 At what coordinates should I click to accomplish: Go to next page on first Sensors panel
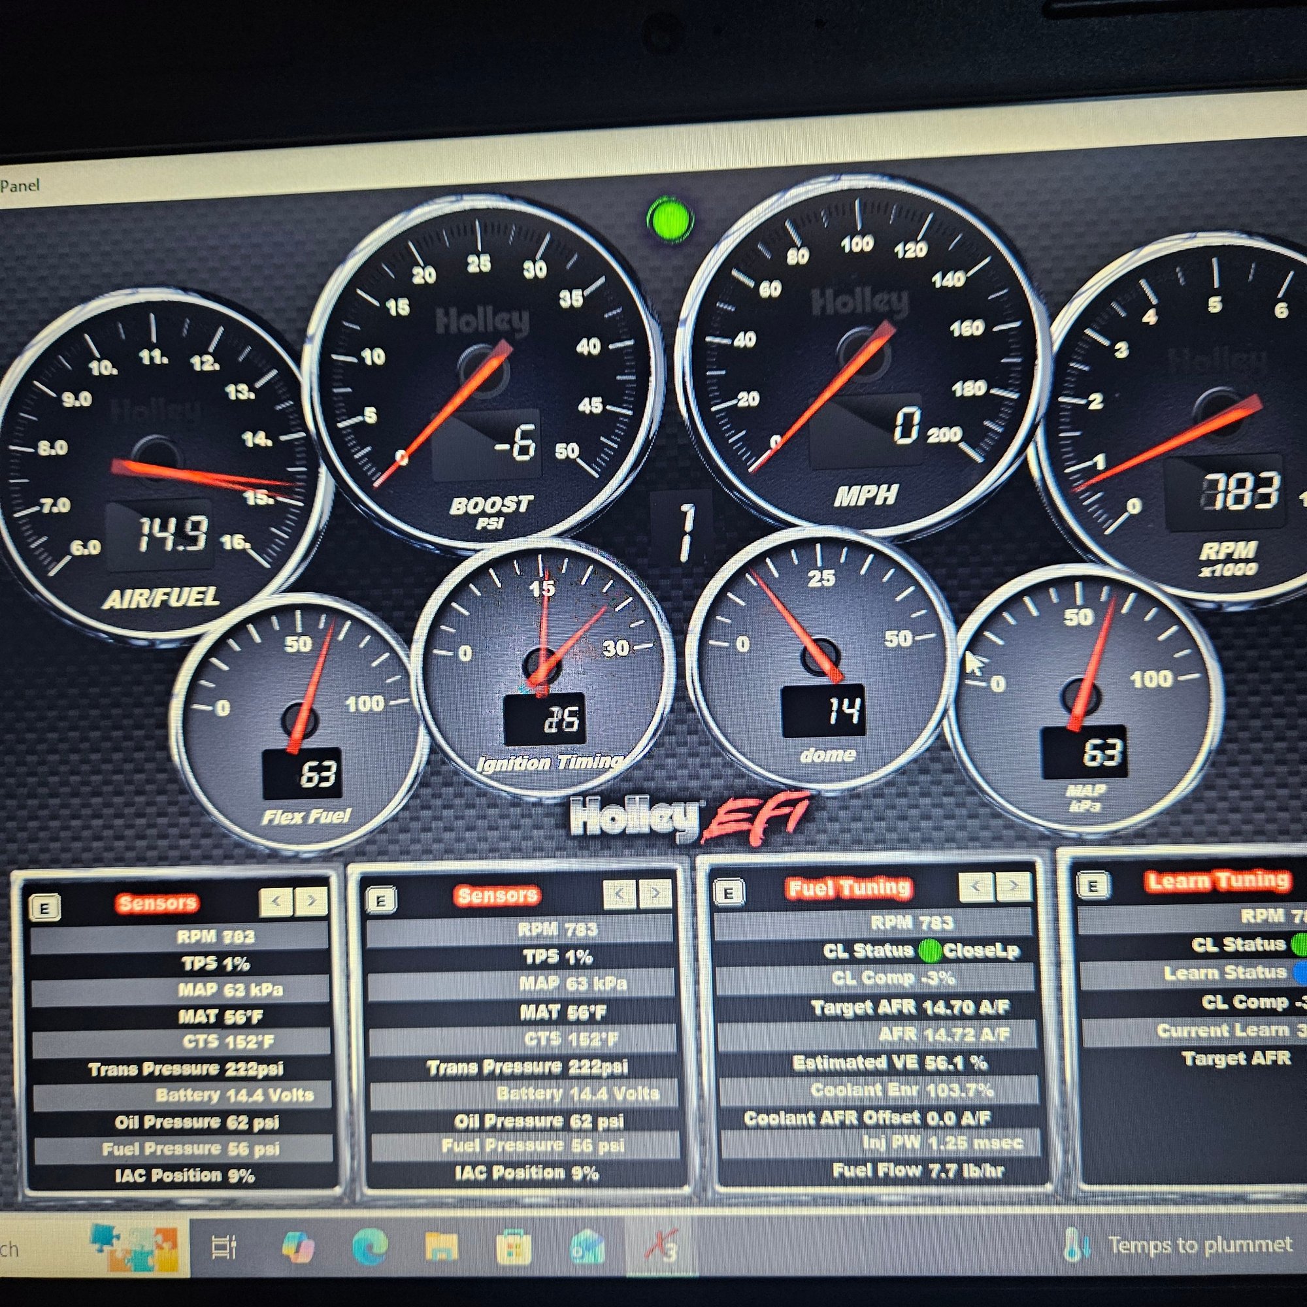pyautogui.click(x=311, y=901)
